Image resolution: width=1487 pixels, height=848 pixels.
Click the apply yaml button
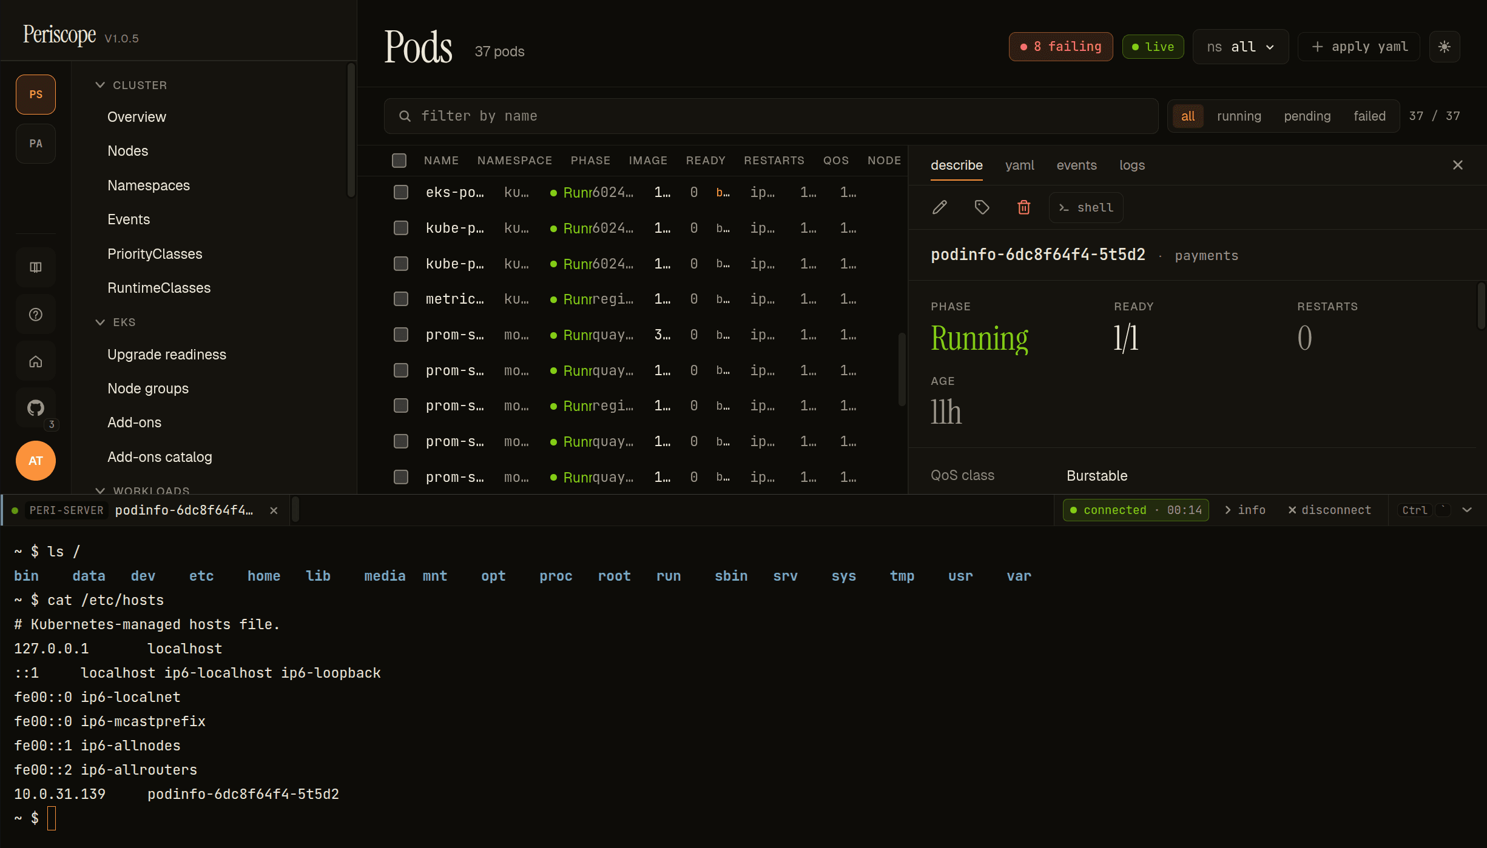[1359, 47]
